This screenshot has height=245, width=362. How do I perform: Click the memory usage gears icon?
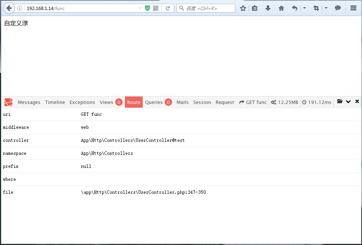point(274,102)
